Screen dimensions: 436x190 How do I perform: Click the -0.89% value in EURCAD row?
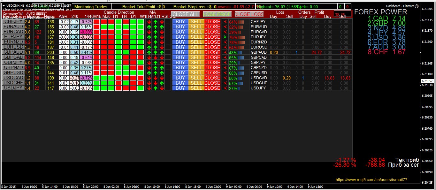coord(86,32)
